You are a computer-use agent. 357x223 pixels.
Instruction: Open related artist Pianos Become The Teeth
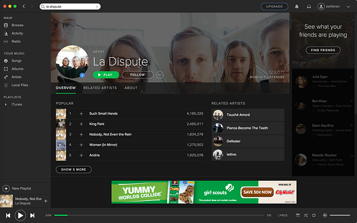pos(248,128)
